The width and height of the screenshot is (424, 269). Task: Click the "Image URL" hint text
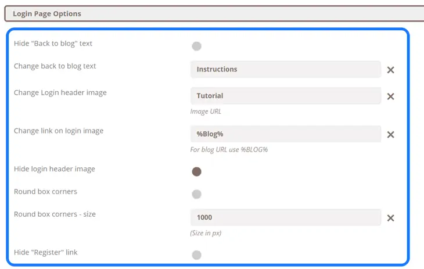(206, 112)
